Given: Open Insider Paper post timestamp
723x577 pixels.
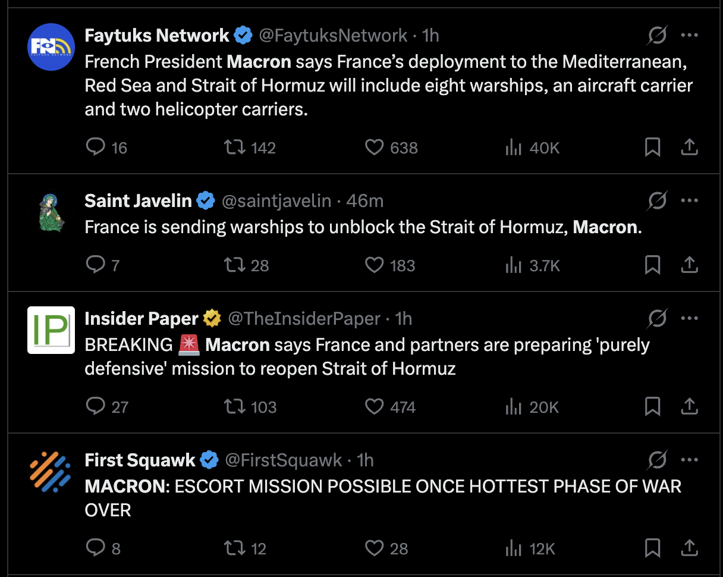Looking at the screenshot, I should coord(404,319).
